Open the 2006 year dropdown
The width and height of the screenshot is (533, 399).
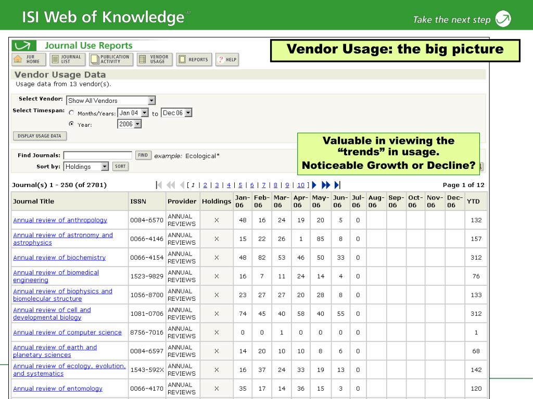tap(129, 124)
